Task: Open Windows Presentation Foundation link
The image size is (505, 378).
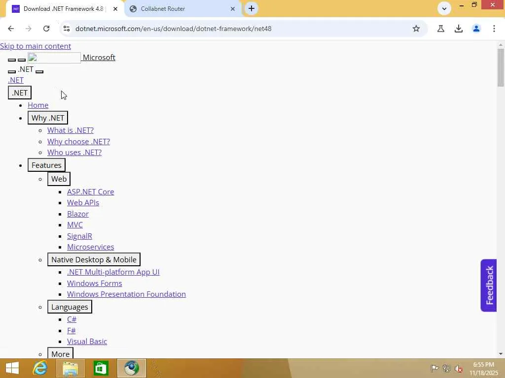Action: click(126, 294)
